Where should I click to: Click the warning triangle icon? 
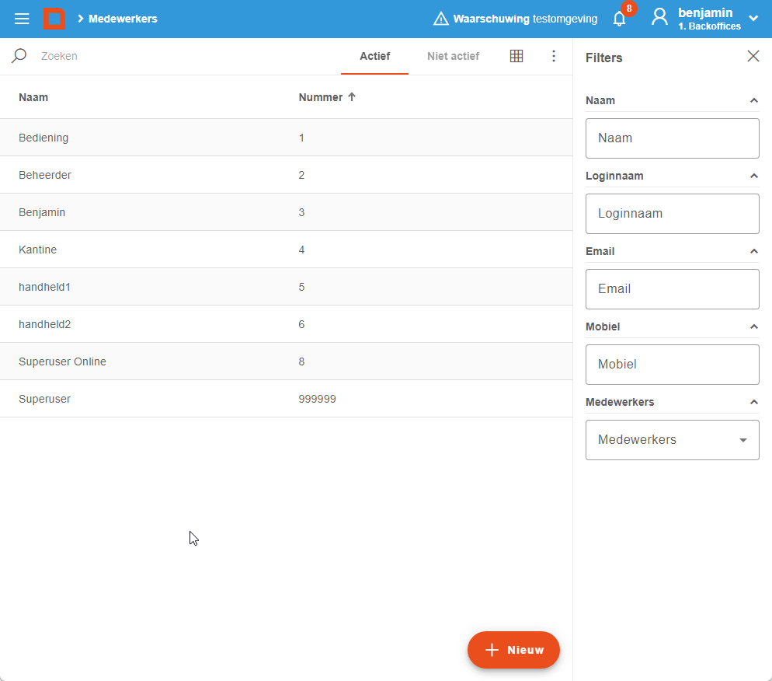441,19
